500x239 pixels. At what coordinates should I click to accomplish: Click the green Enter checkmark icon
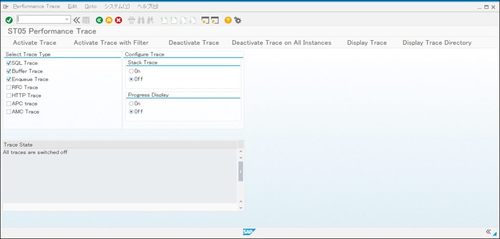coord(9,20)
